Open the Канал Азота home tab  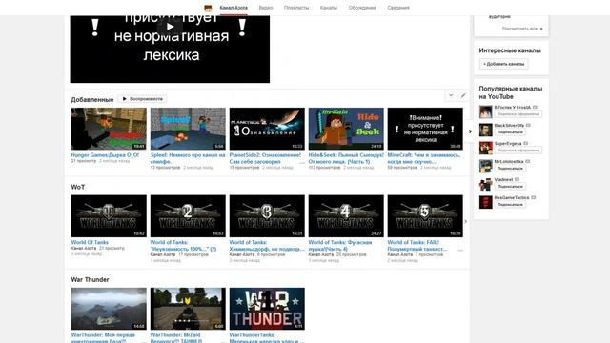[x=234, y=8]
